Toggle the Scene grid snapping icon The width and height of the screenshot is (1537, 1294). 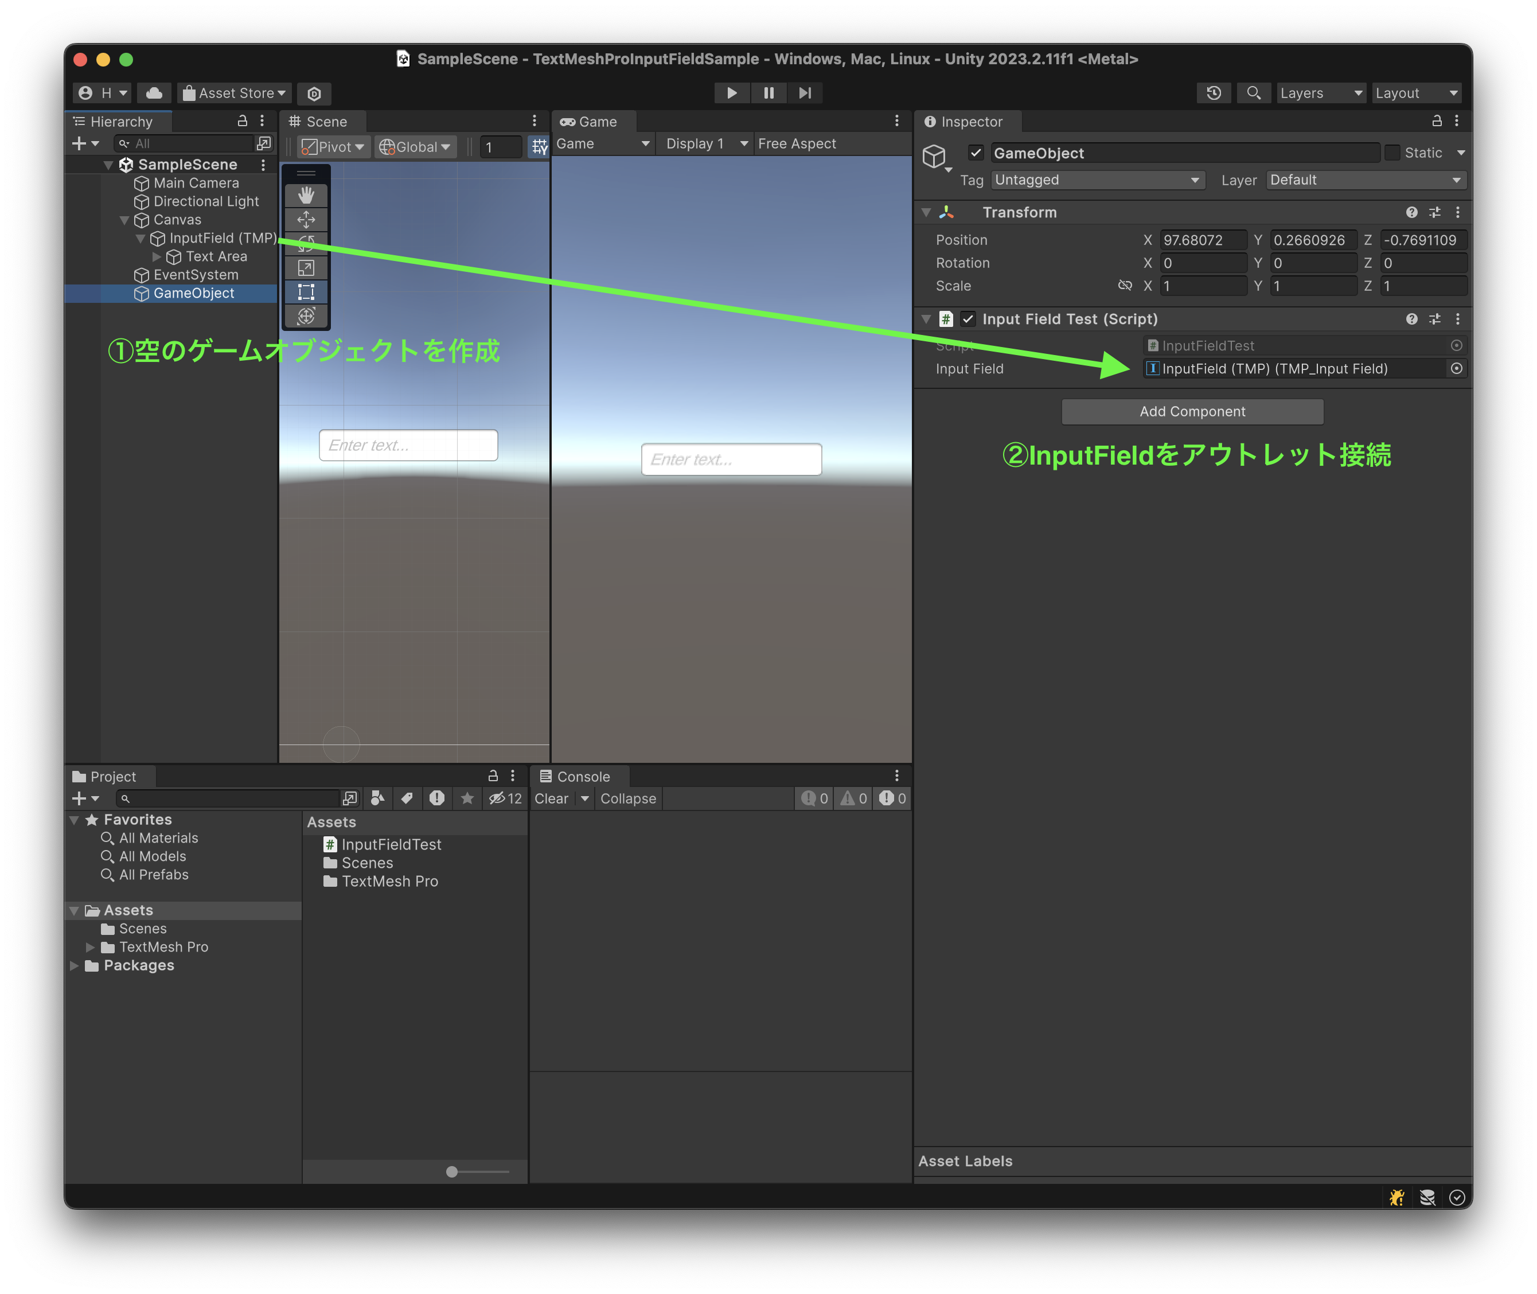539,147
